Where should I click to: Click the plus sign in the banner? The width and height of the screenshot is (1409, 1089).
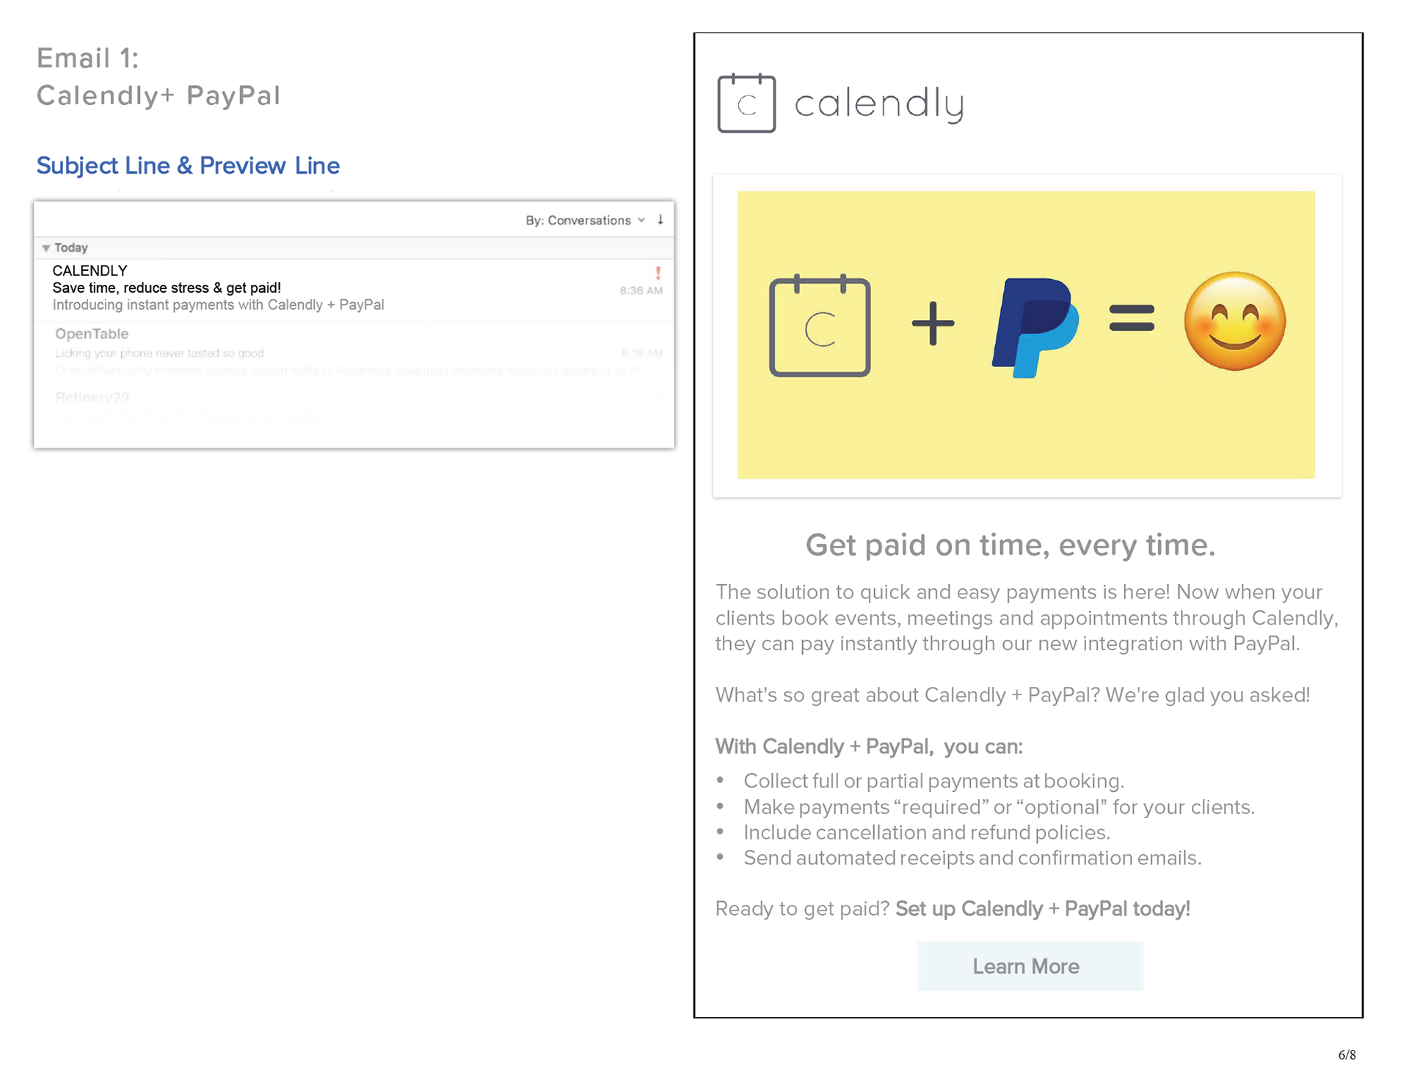[933, 323]
